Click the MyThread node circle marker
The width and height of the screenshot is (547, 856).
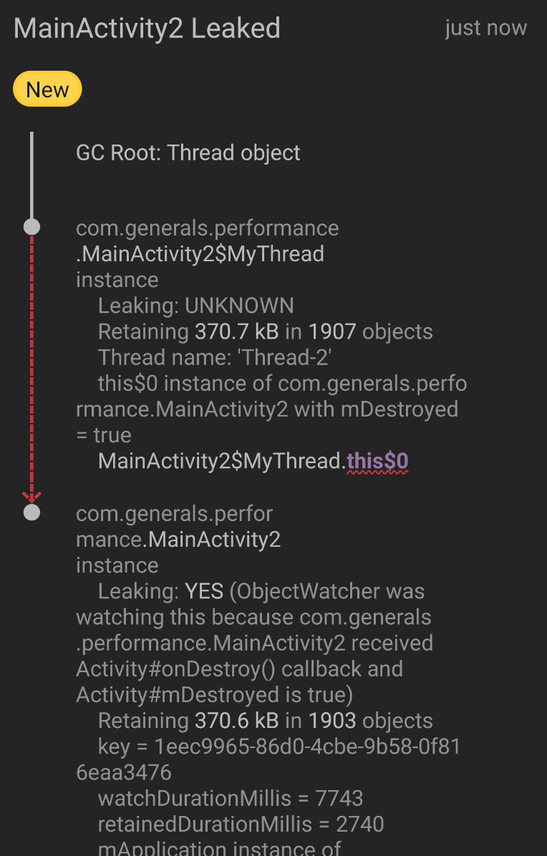(x=32, y=227)
